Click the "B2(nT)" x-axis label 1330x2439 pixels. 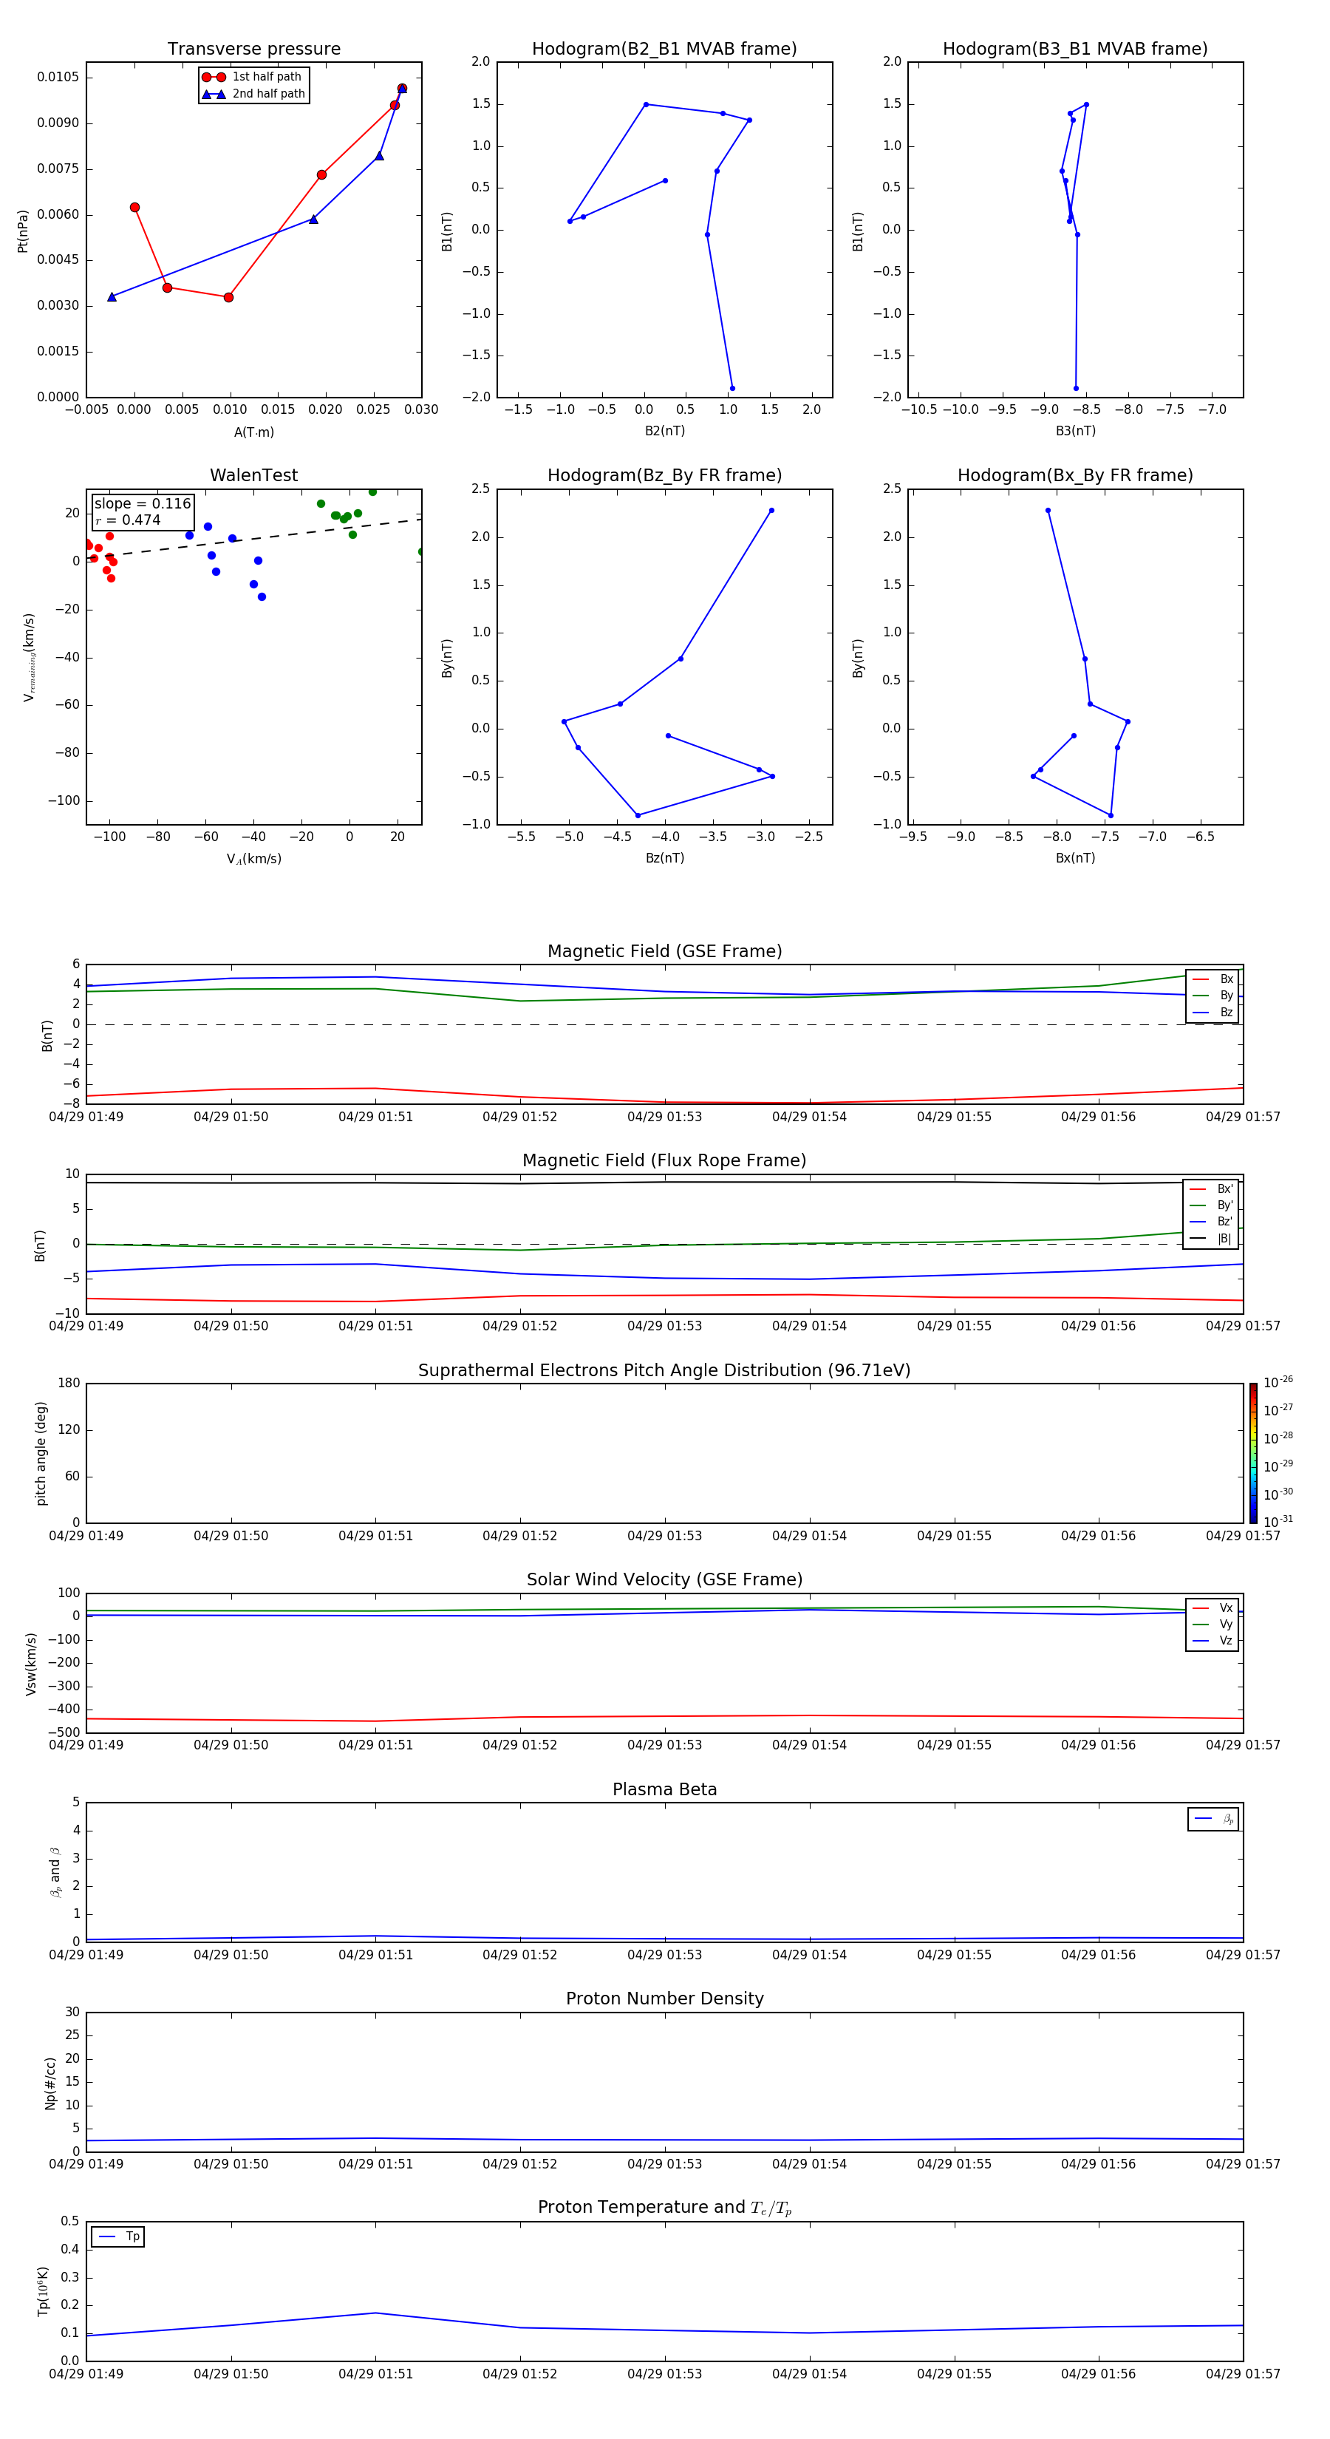tap(664, 431)
